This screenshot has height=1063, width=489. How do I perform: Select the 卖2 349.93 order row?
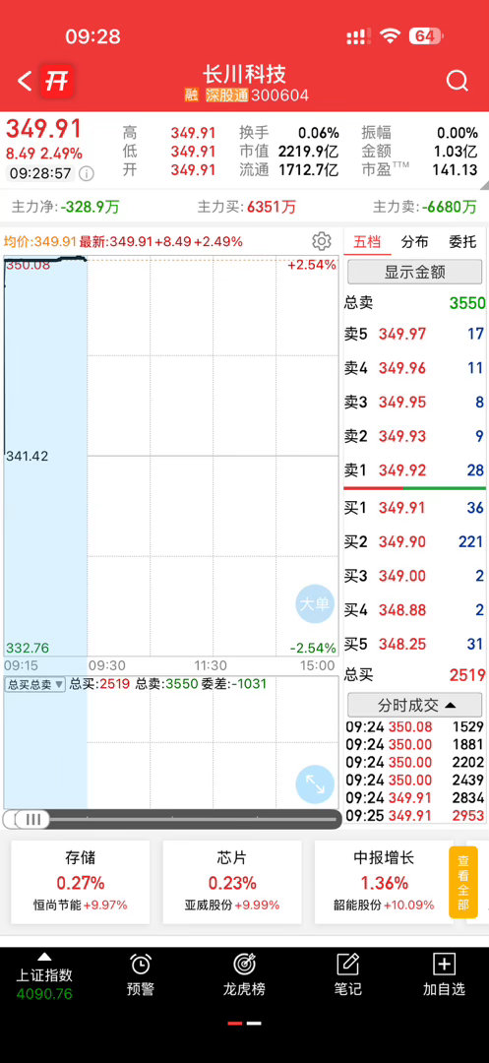tap(414, 436)
